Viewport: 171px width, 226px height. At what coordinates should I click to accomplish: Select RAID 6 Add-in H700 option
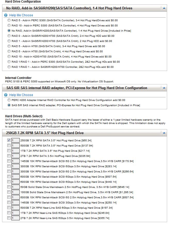[9, 52]
